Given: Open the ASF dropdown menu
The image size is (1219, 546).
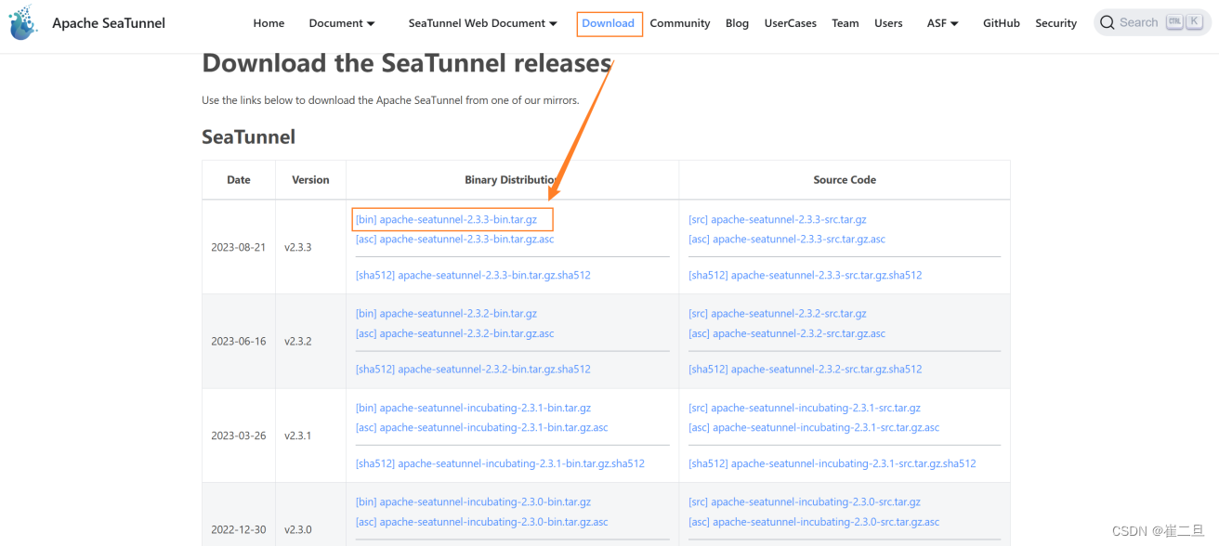Looking at the screenshot, I should pyautogui.click(x=942, y=23).
